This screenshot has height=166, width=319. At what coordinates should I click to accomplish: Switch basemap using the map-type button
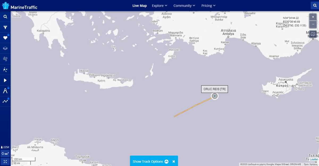pos(313,34)
